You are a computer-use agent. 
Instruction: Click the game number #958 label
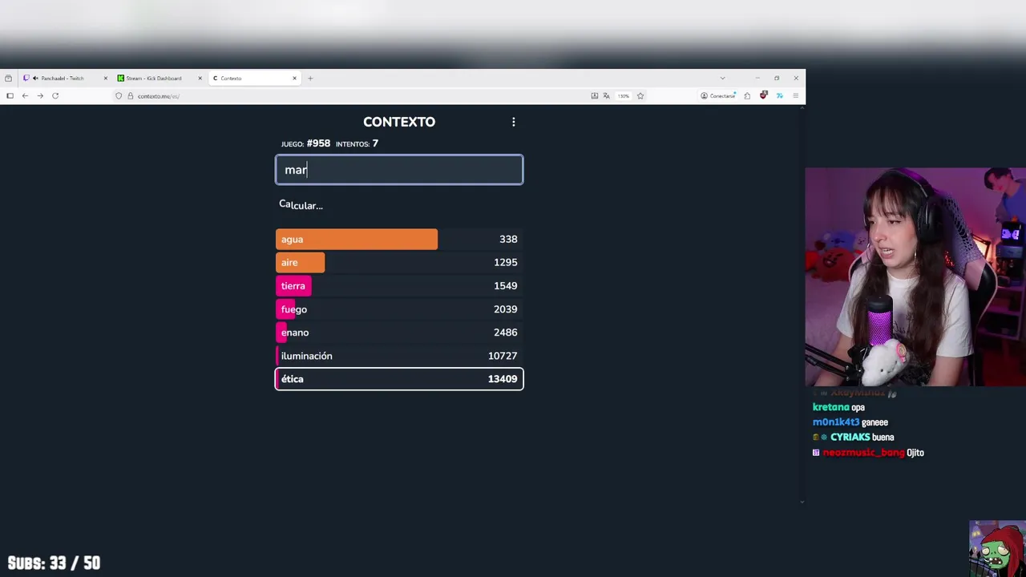pos(318,143)
